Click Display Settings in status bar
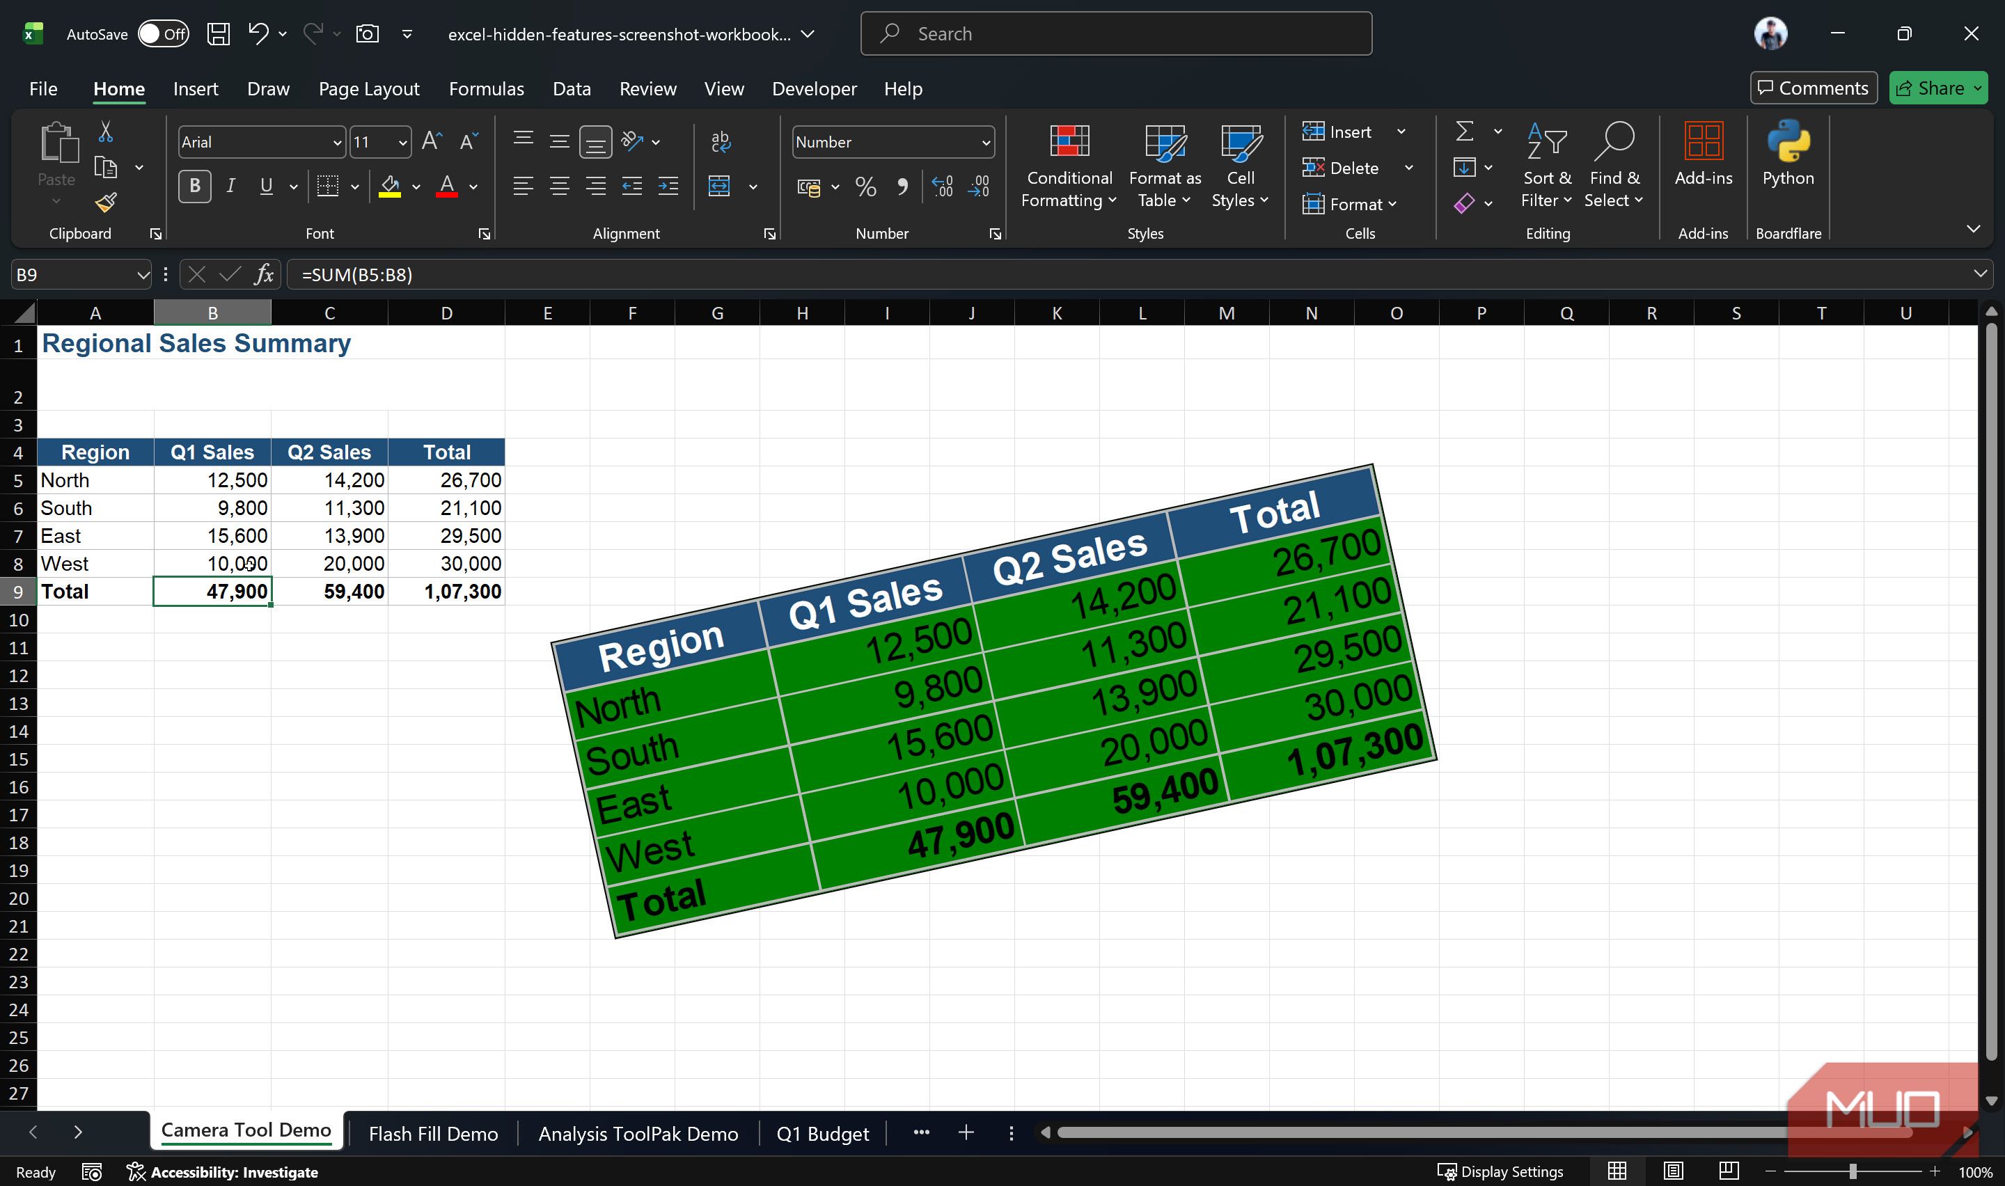 1500,1171
